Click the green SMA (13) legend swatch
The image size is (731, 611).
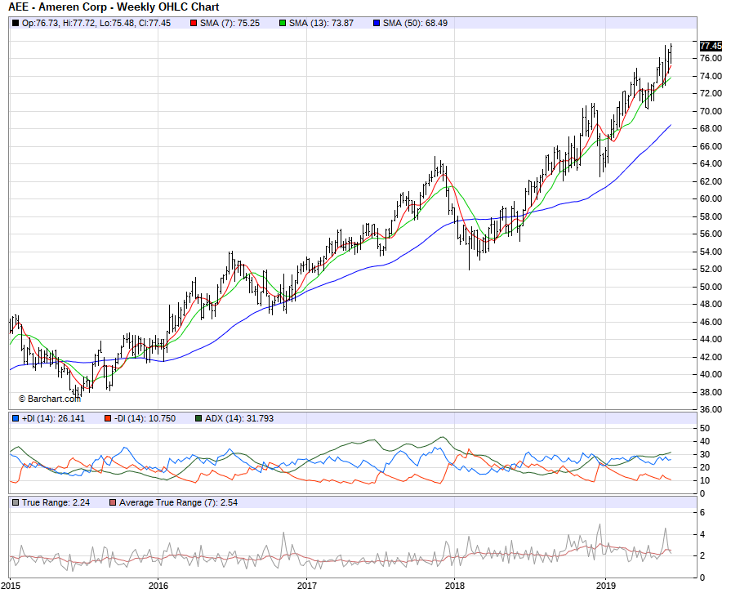click(283, 23)
